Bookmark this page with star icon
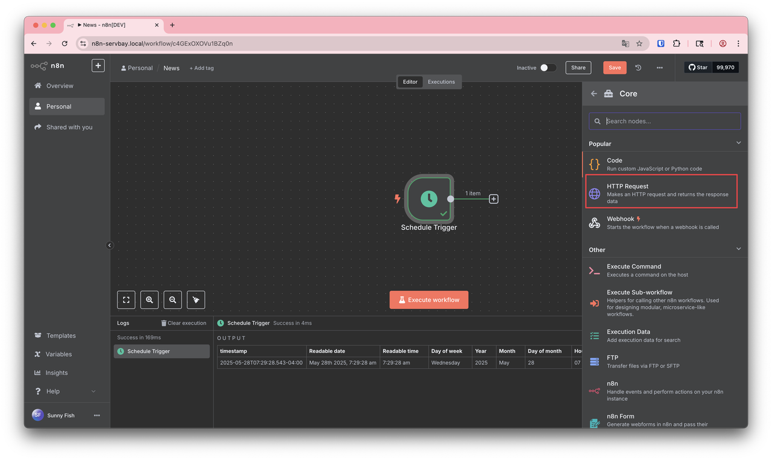The width and height of the screenshot is (772, 460). point(639,43)
